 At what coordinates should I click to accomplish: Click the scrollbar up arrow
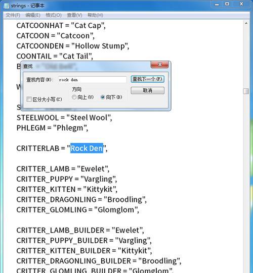(x=246, y=23)
